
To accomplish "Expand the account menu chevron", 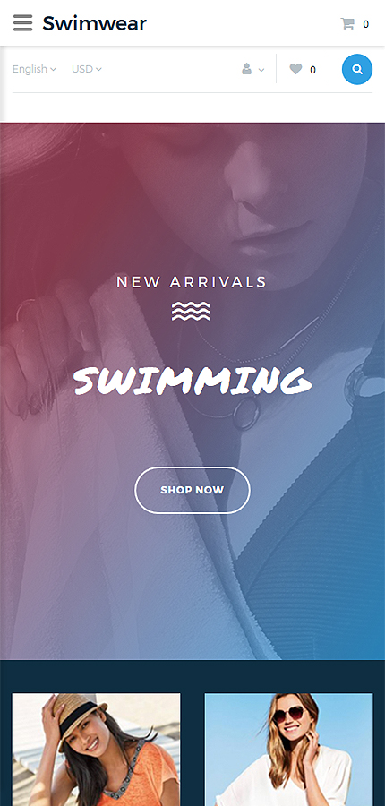I will (x=261, y=70).
